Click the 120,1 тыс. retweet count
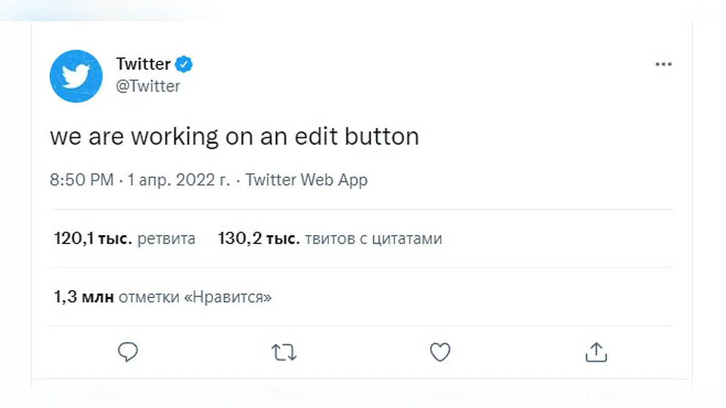The height and width of the screenshot is (408, 726). [93, 239]
